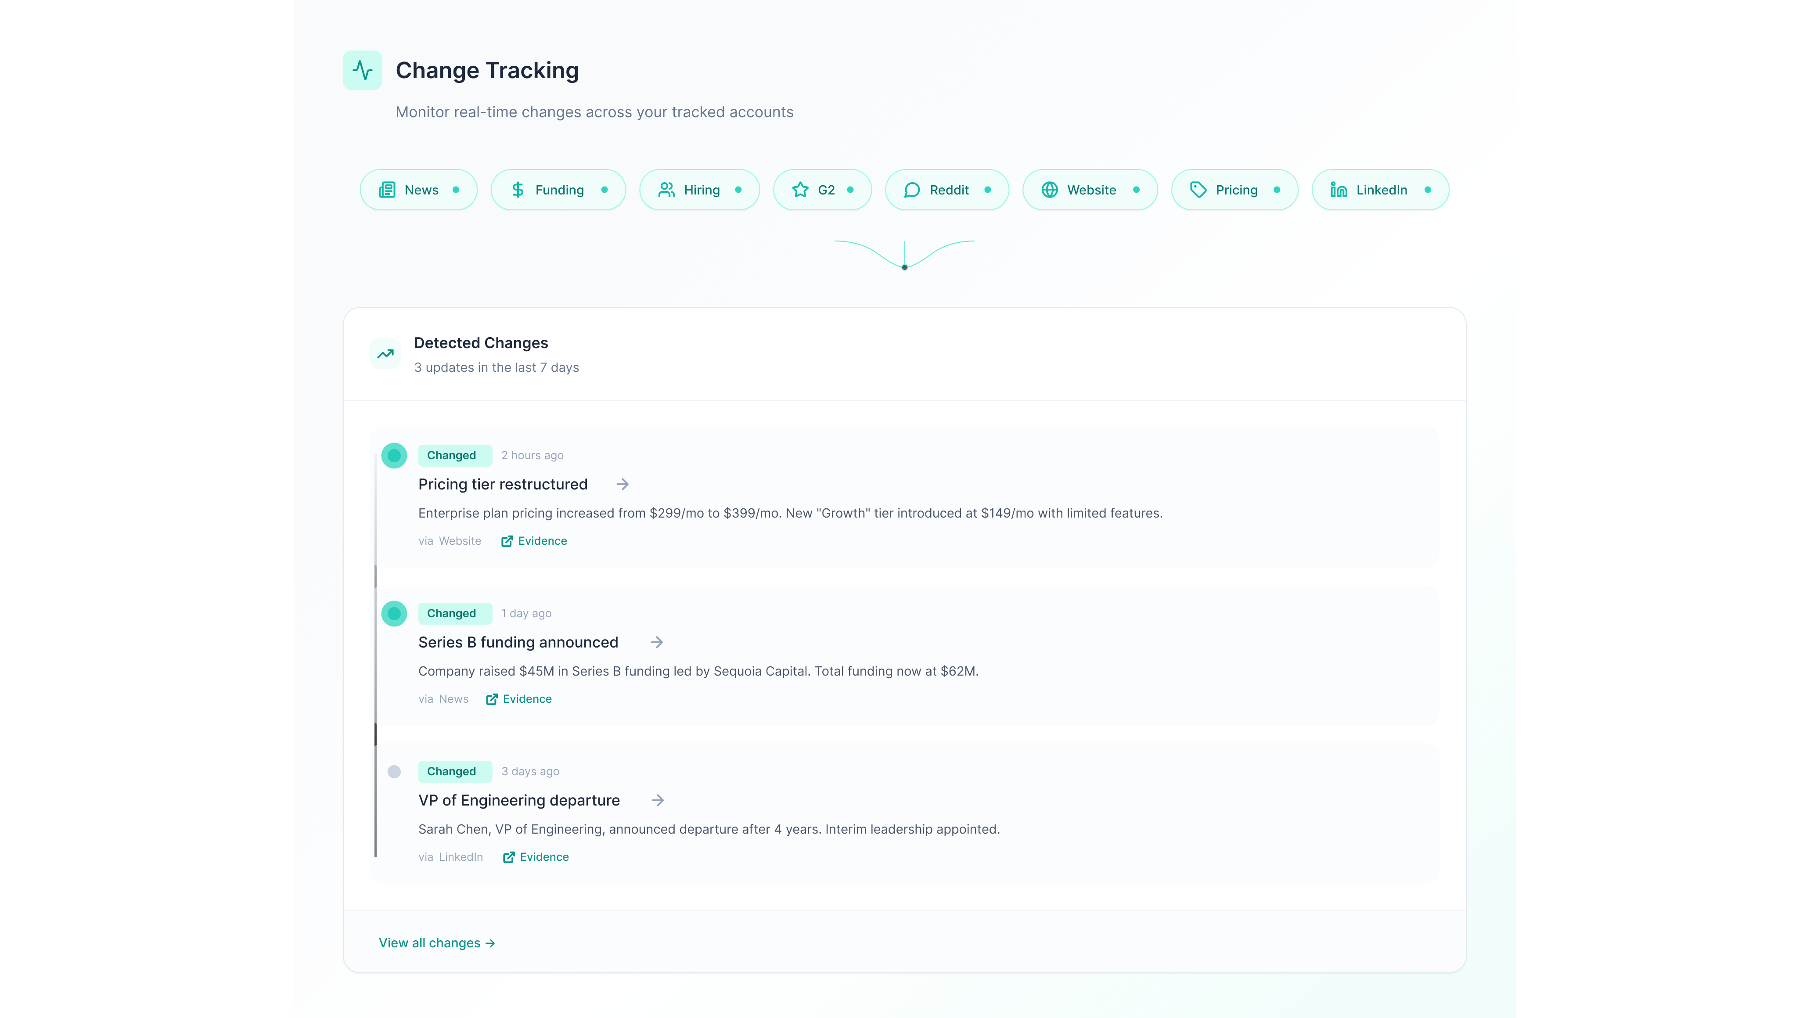Click the newspaper icon on the News filter
Image resolution: width=1810 pixels, height=1018 pixels.
(x=388, y=190)
